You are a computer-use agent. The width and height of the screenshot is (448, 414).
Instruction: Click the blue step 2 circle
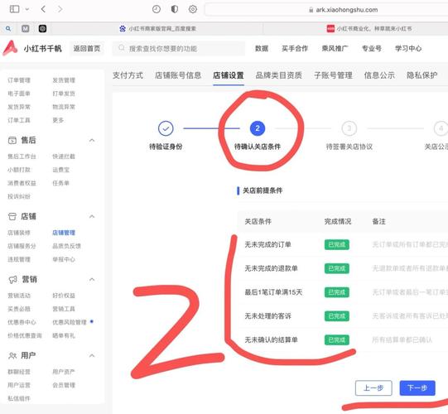tap(258, 128)
